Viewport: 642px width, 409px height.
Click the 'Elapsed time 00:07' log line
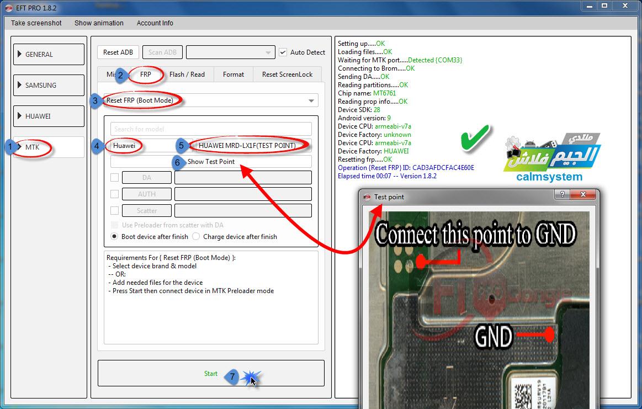click(387, 176)
